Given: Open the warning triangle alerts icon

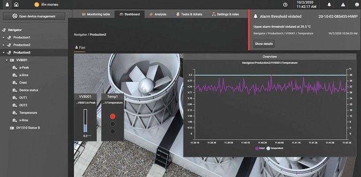Looking at the screenshot, I should (x=343, y=5).
